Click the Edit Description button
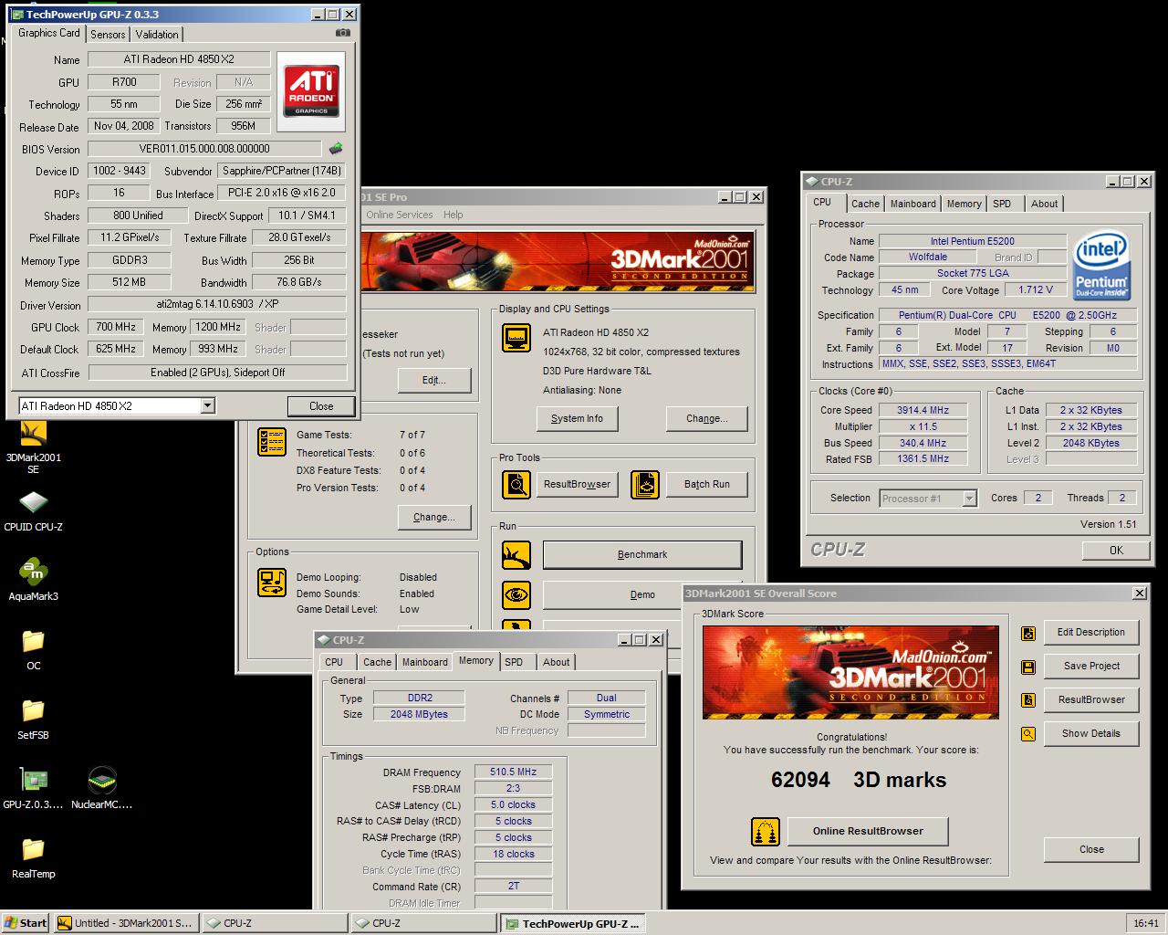This screenshot has height=935, width=1168. 1090,632
